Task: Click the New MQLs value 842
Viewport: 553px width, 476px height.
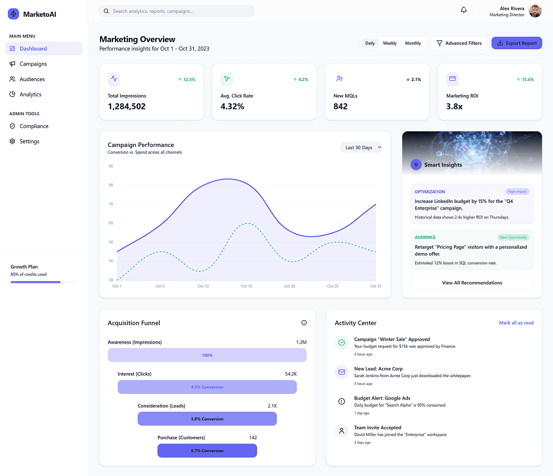Action: 340,106
